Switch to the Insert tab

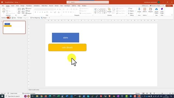click(13, 6)
